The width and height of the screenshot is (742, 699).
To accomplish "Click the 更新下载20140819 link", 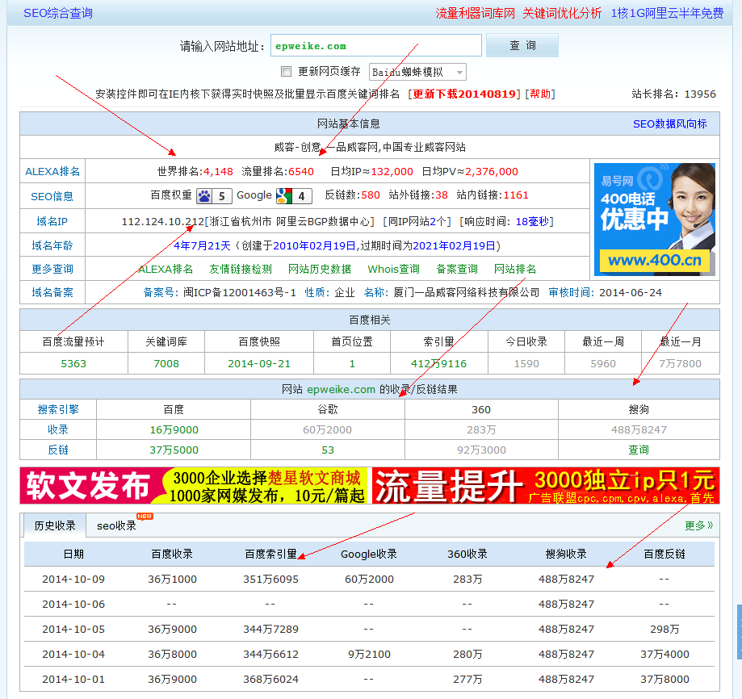I will pyautogui.click(x=464, y=94).
